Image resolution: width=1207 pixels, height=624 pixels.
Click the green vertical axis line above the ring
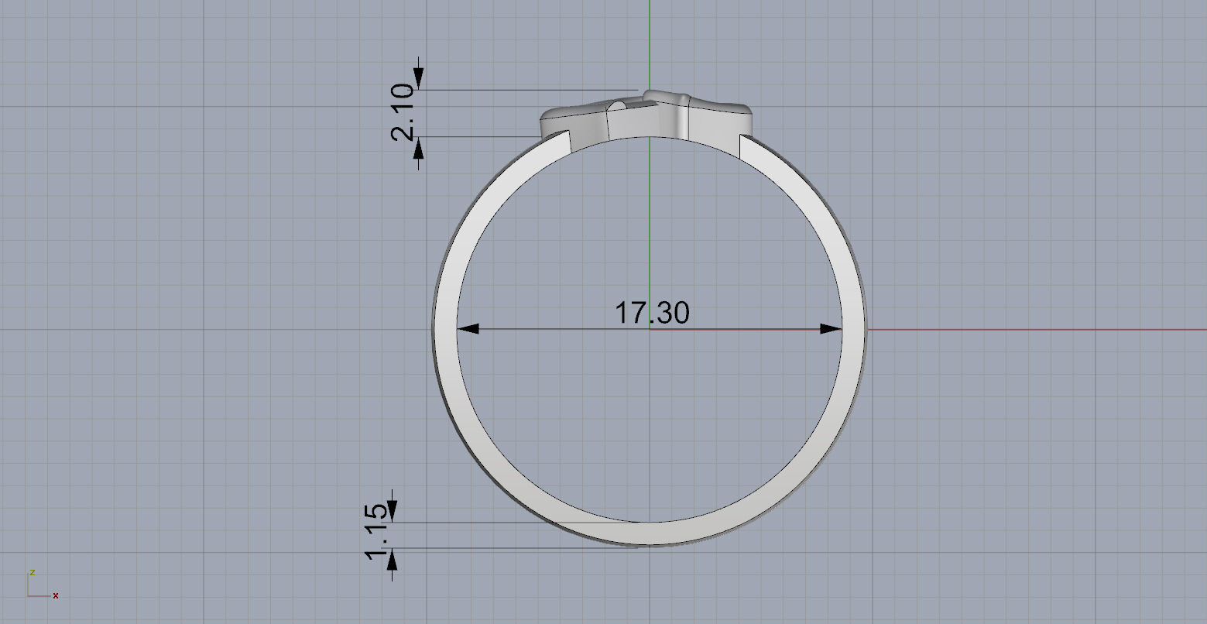coord(649,45)
